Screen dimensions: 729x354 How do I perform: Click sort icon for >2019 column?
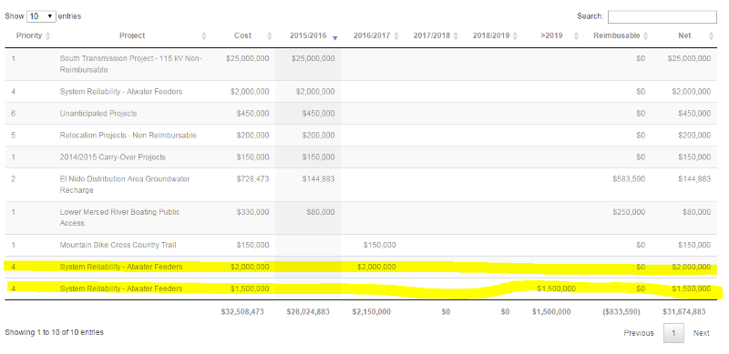(x=577, y=35)
